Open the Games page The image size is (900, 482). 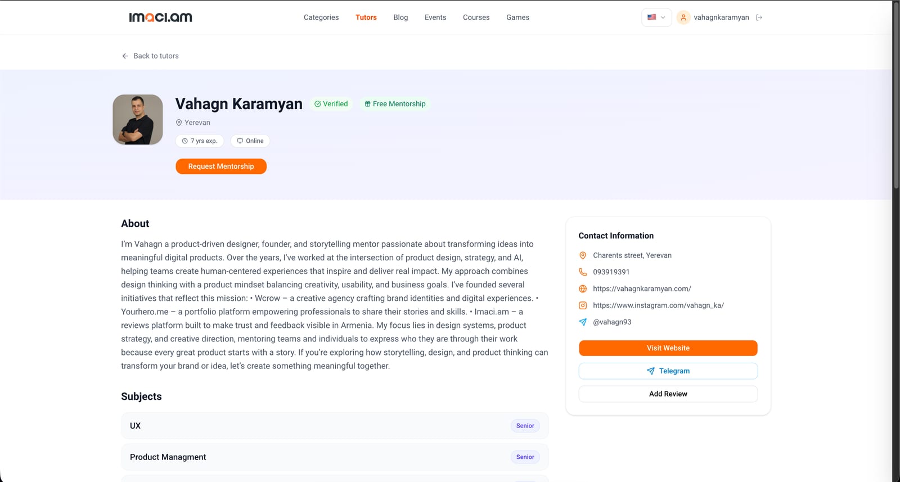tap(517, 17)
